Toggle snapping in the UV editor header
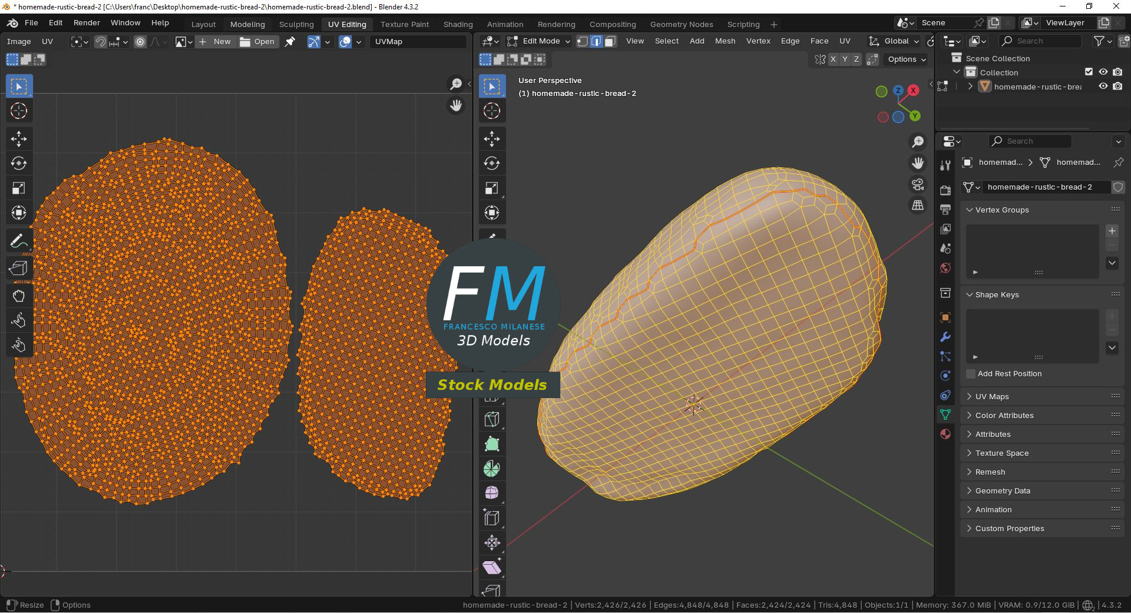Image resolution: width=1131 pixels, height=613 pixels. pos(101,42)
